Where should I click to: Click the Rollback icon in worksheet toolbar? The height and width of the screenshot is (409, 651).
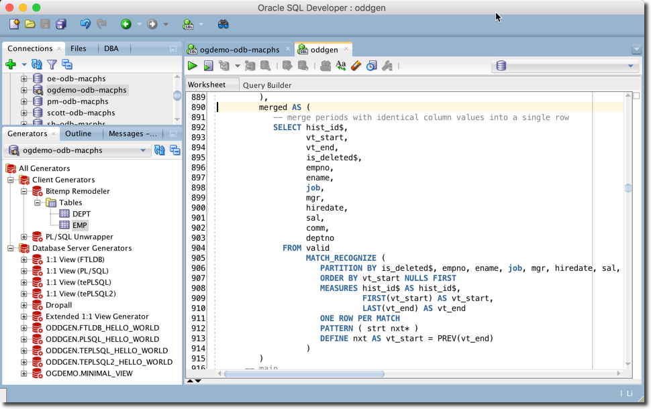303,66
